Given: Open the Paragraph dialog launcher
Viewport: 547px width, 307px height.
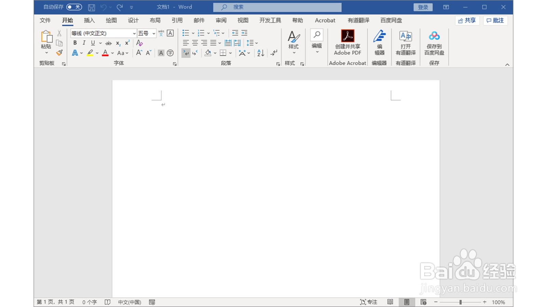Looking at the screenshot, I should click(x=278, y=64).
